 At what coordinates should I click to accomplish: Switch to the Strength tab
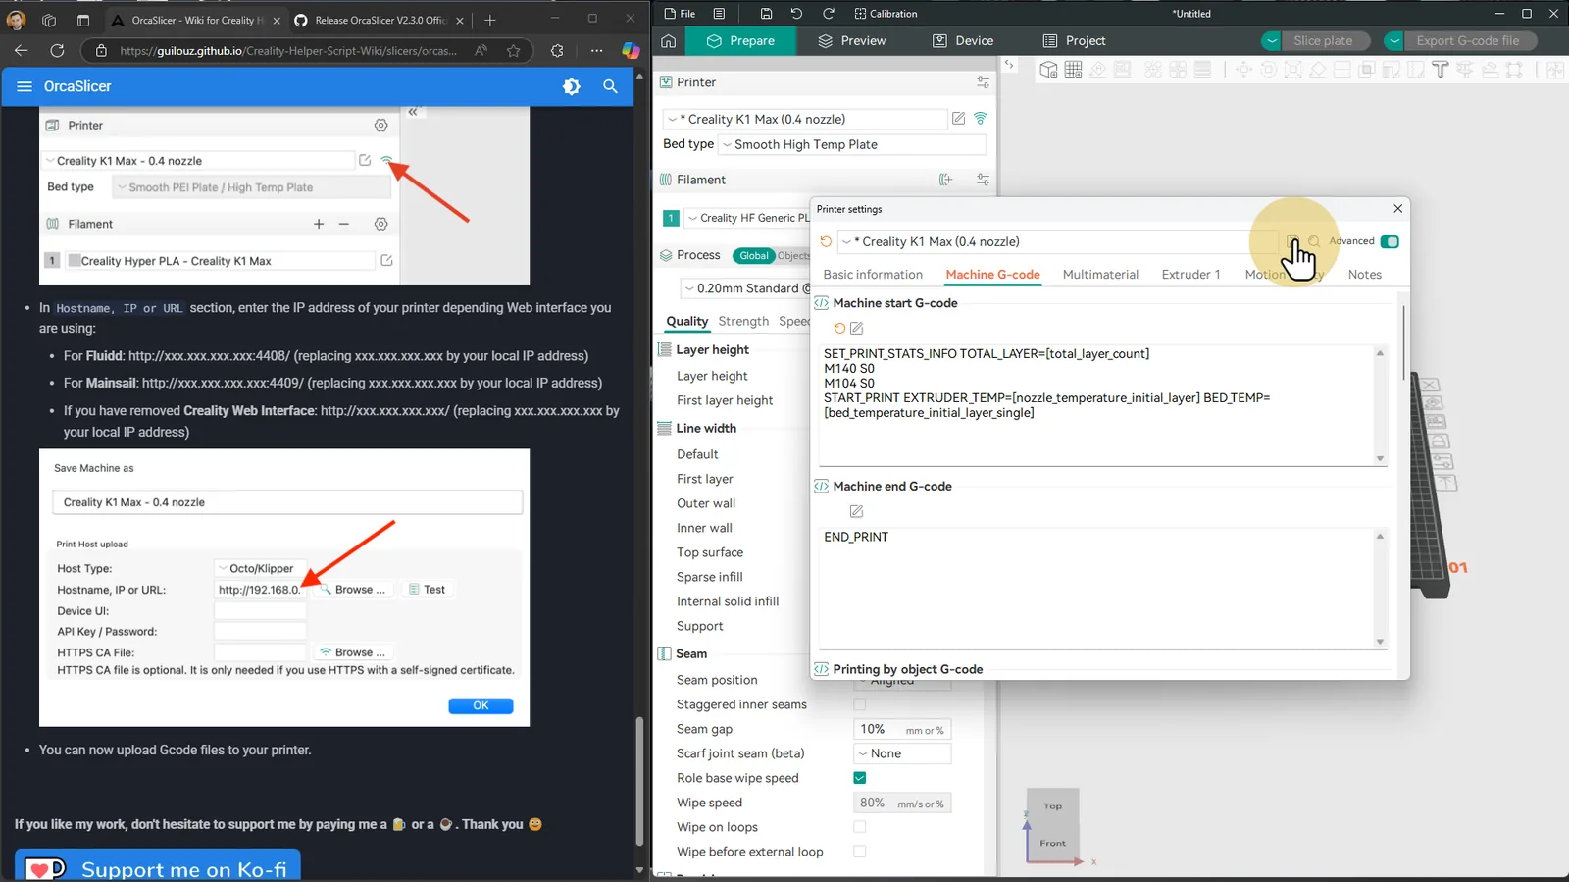click(x=743, y=321)
